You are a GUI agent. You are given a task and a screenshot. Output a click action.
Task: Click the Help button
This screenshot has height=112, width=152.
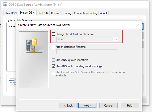(x=130, y=106)
